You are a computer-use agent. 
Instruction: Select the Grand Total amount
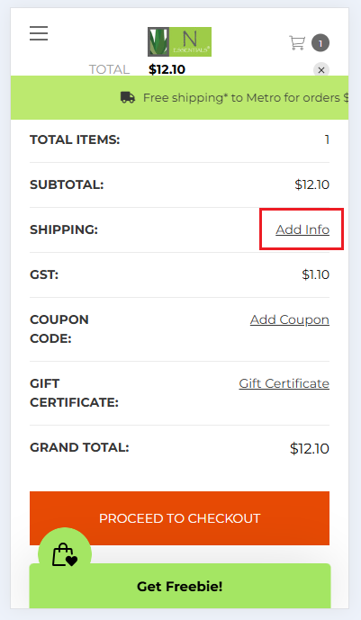click(x=309, y=448)
